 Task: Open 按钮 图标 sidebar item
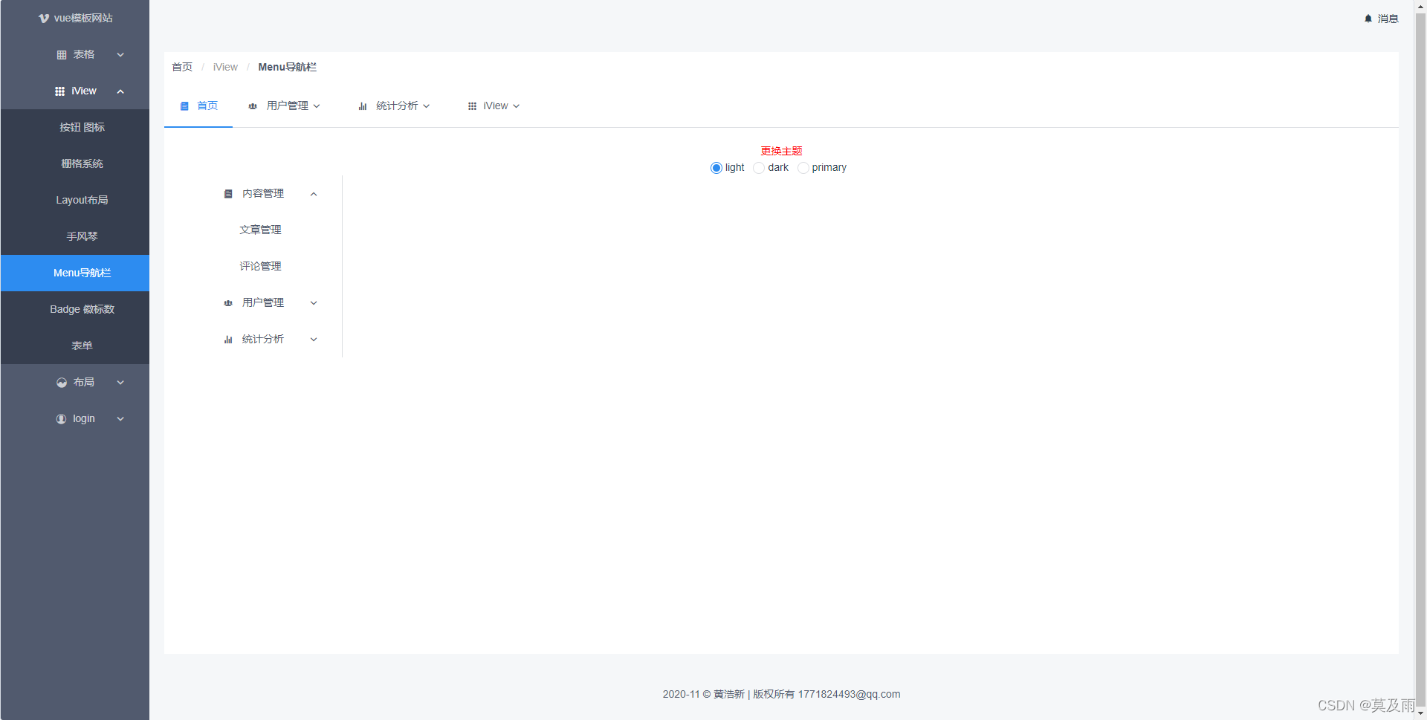75,128
